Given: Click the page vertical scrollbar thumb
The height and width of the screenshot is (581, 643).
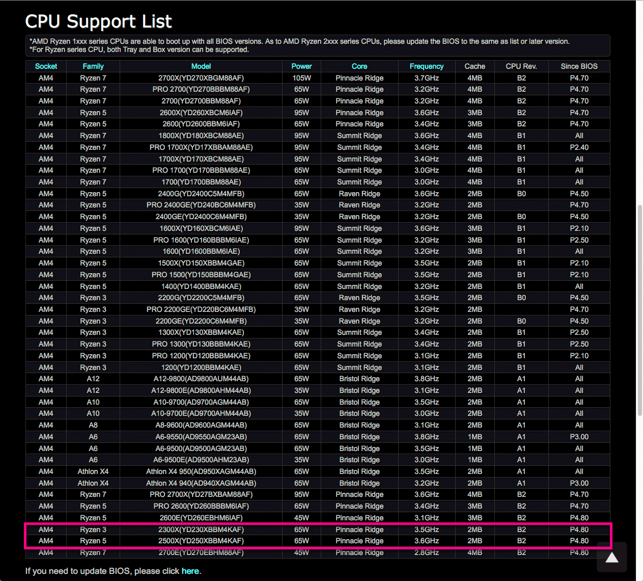Looking at the screenshot, I should (x=639, y=311).
